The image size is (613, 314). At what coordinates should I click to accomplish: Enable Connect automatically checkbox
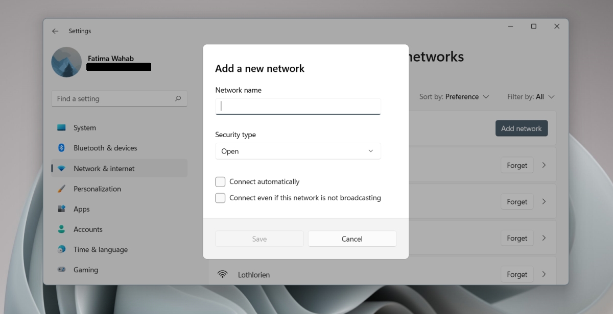coord(220,181)
